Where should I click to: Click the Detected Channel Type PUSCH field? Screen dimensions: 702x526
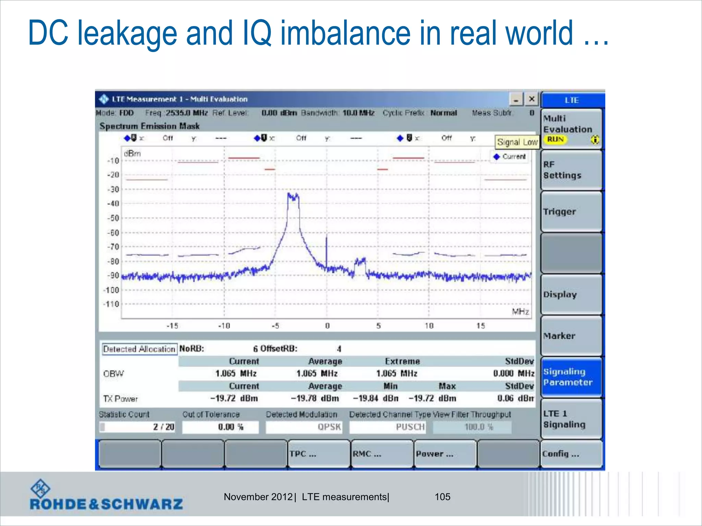click(387, 427)
